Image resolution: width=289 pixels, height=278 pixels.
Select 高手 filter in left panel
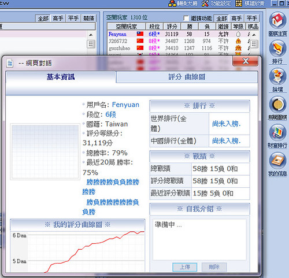(x=58, y=18)
